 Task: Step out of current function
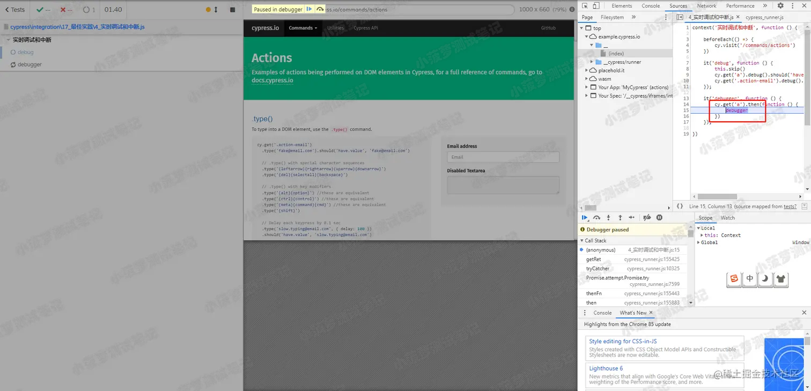[x=620, y=218]
